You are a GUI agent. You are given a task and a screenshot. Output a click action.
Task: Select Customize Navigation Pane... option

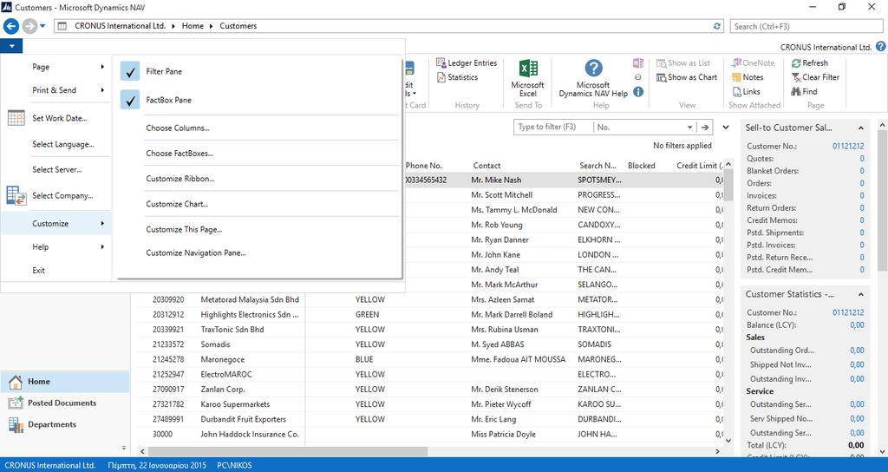196,253
